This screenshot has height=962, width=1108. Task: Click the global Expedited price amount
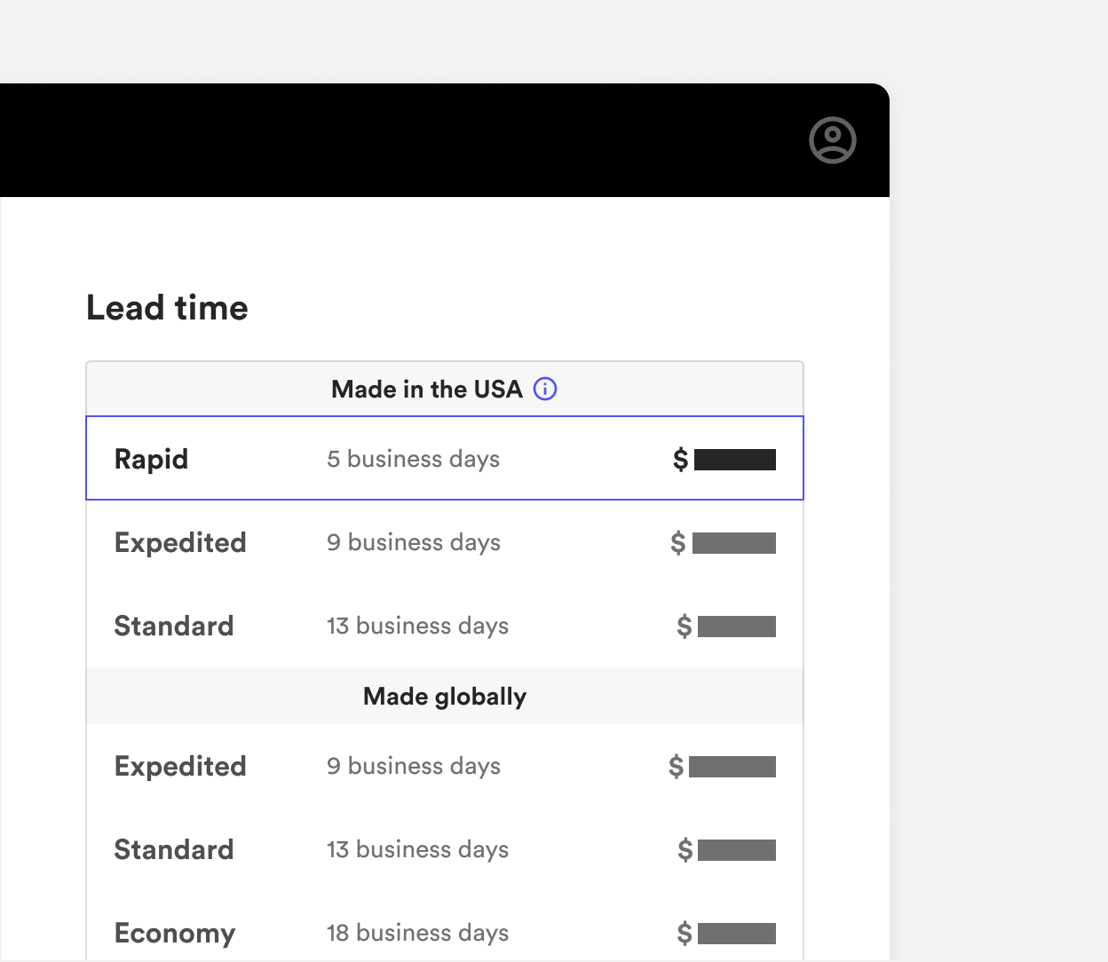coord(722,766)
